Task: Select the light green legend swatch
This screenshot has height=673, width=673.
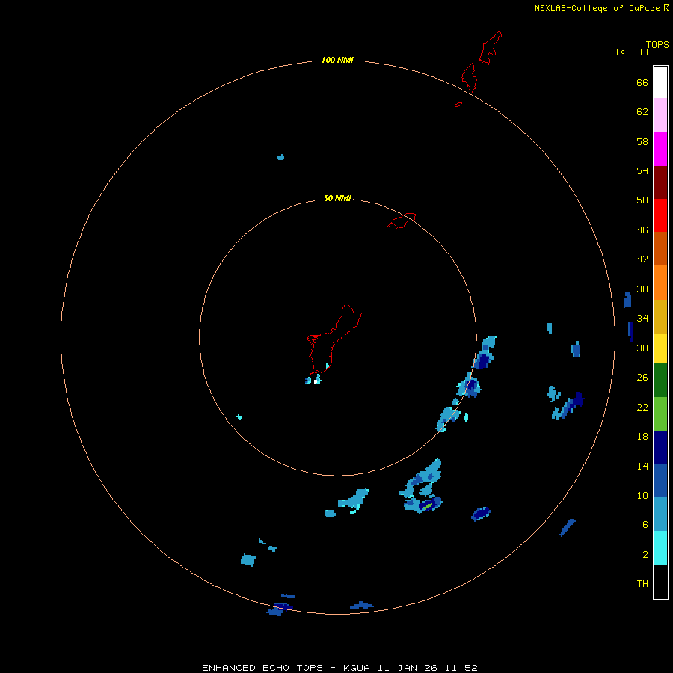Action: click(x=660, y=414)
